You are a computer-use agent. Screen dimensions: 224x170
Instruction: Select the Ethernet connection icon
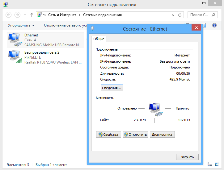[15, 40]
